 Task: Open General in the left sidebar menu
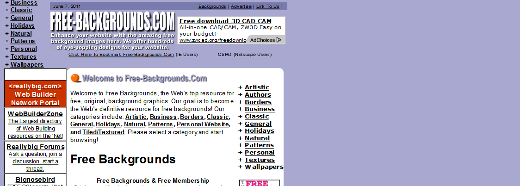coord(22,18)
